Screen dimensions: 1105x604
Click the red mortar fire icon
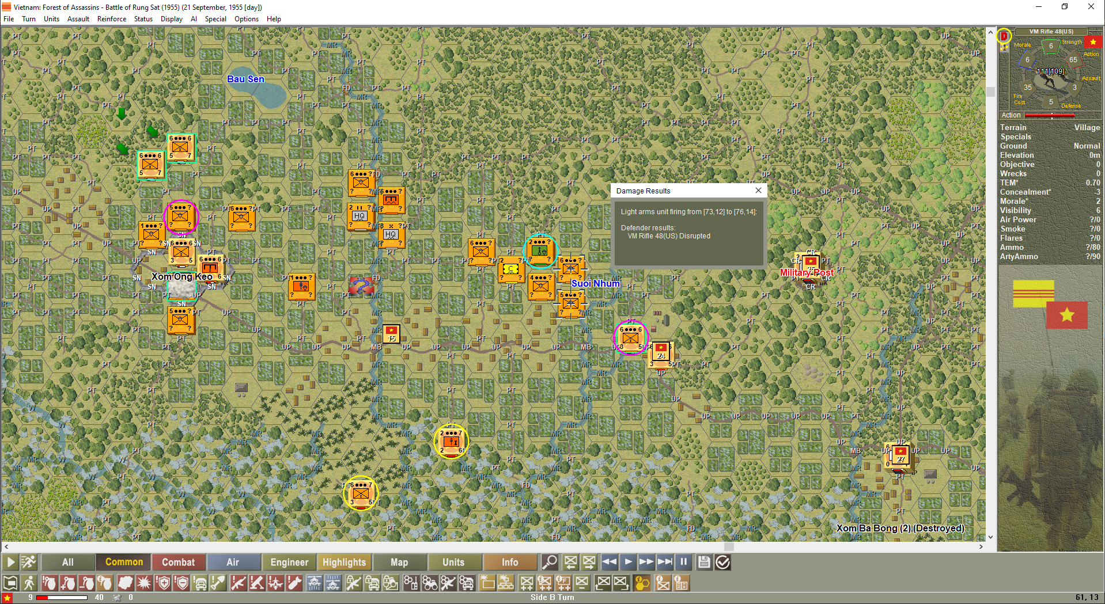[256, 583]
